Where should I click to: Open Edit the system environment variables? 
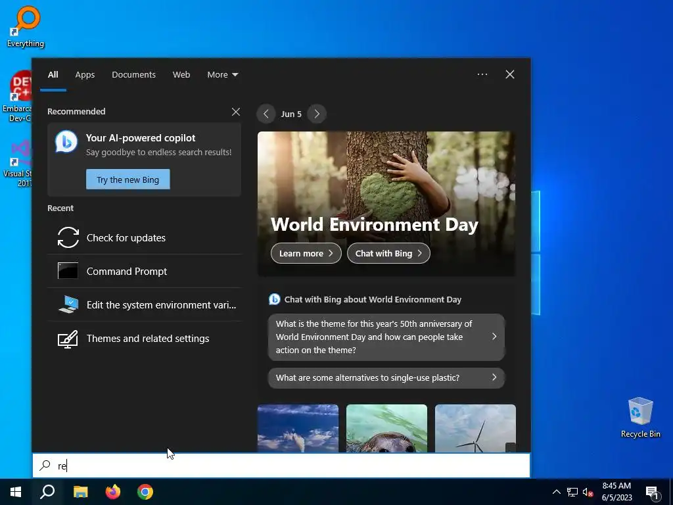pos(144,305)
